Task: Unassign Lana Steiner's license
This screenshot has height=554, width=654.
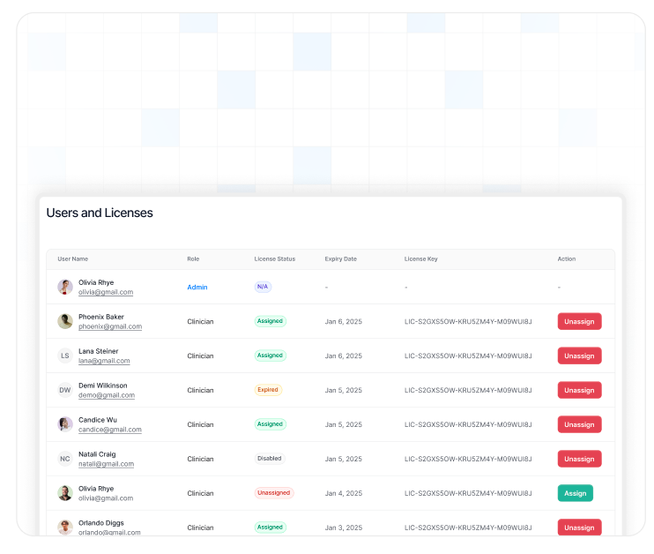Action: 579,356
